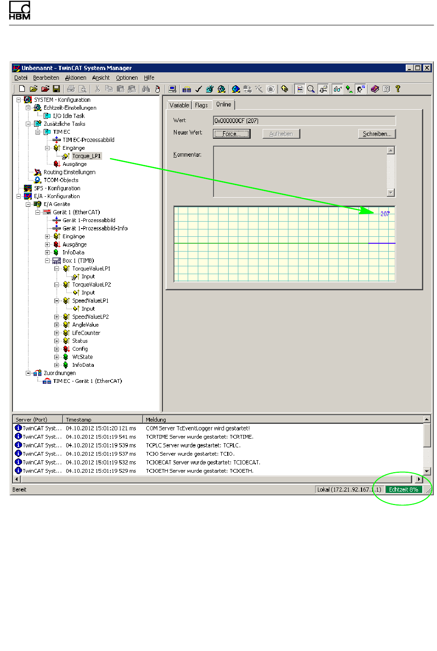Click the checkmark verify configuration icon
Viewport: 437px width, 651px height.
(198, 89)
